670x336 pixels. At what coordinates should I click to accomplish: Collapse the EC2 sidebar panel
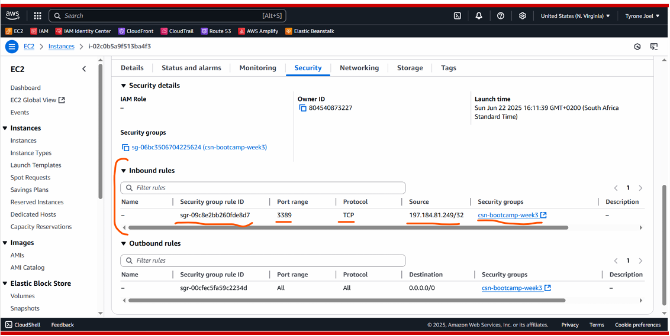click(x=84, y=69)
